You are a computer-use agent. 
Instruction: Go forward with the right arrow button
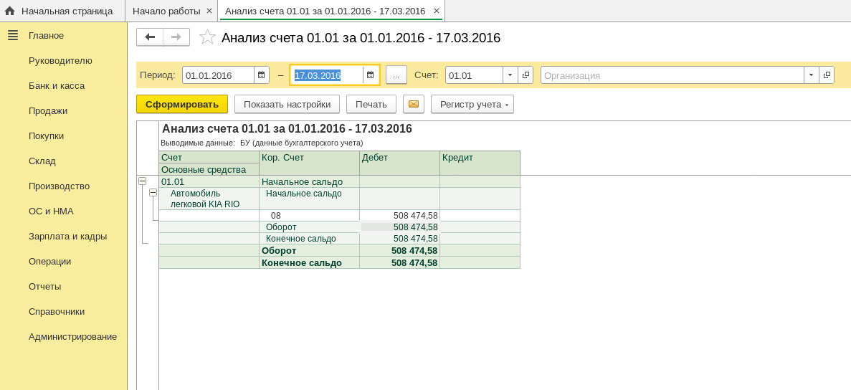[x=176, y=37]
